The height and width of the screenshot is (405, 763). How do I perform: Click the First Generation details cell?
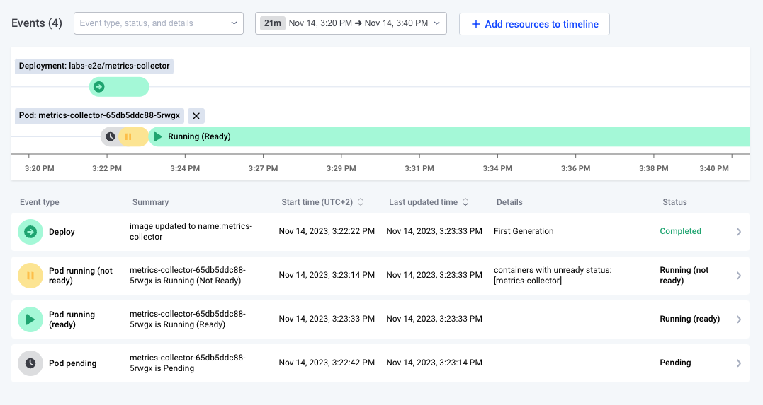point(524,231)
